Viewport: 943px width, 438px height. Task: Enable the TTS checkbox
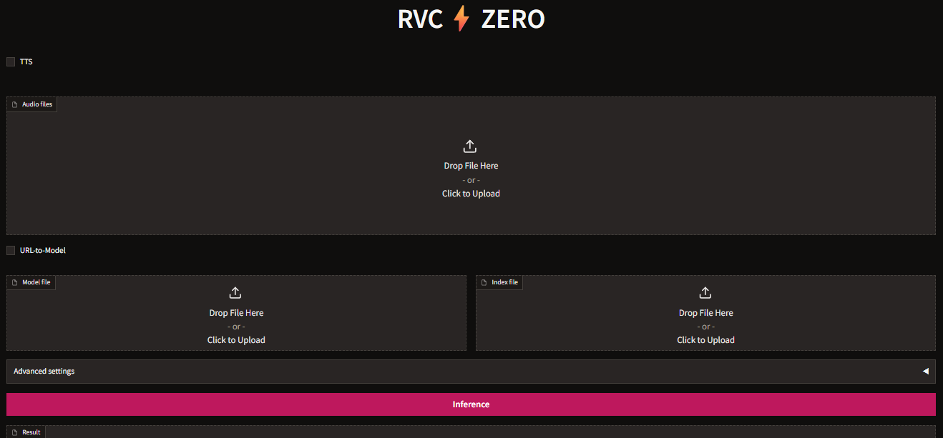tap(10, 61)
